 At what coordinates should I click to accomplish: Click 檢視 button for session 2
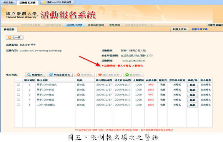click(192, 90)
